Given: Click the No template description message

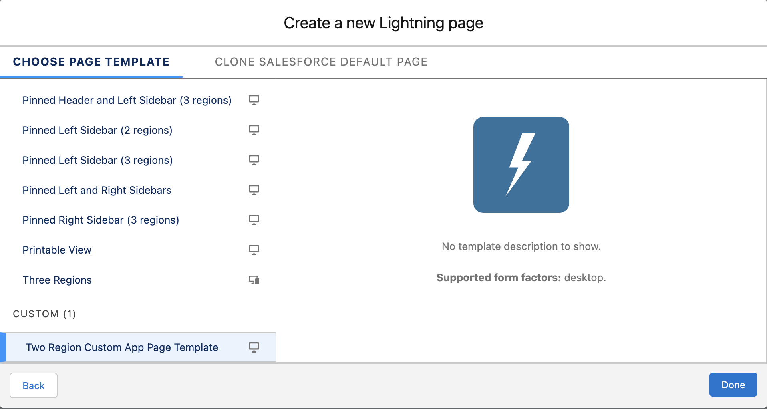Looking at the screenshot, I should pyautogui.click(x=521, y=246).
